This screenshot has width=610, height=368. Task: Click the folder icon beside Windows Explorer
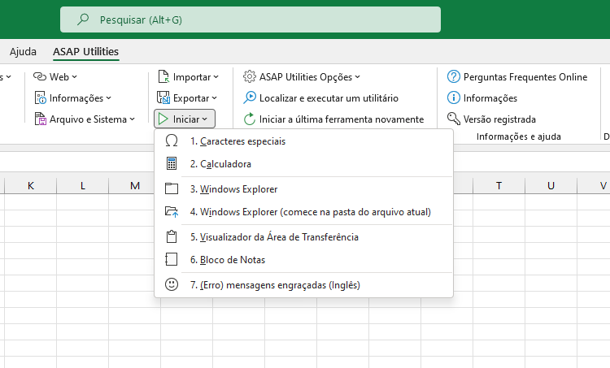(x=172, y=188)
